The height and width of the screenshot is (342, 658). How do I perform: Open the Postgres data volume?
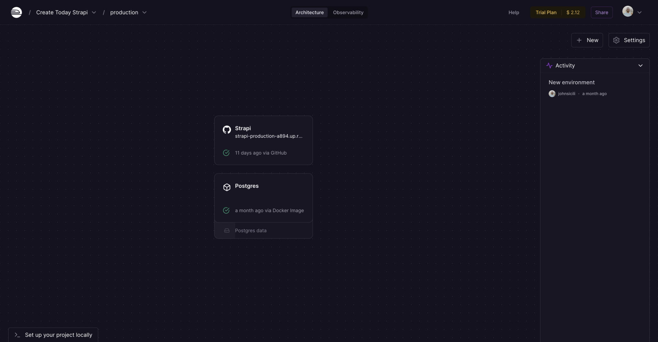pyautogui.click(x=264, y=231)
